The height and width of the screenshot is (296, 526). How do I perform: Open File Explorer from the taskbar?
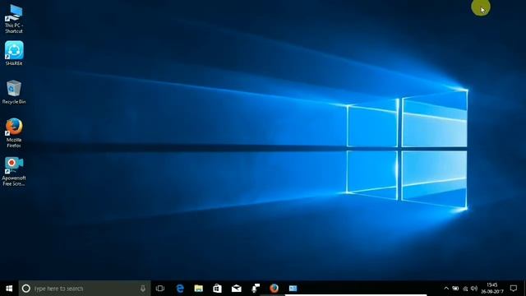pos(199,289)
